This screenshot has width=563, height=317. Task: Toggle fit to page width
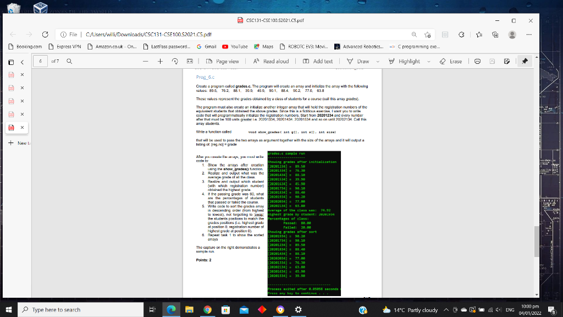(x=189, y=62)
